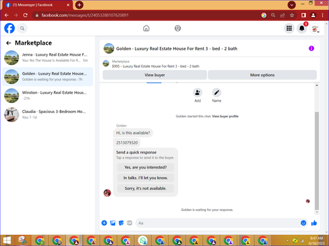The image size is (329, 246).
Task: Open more actions plus icon in composer
Action: 104,223
